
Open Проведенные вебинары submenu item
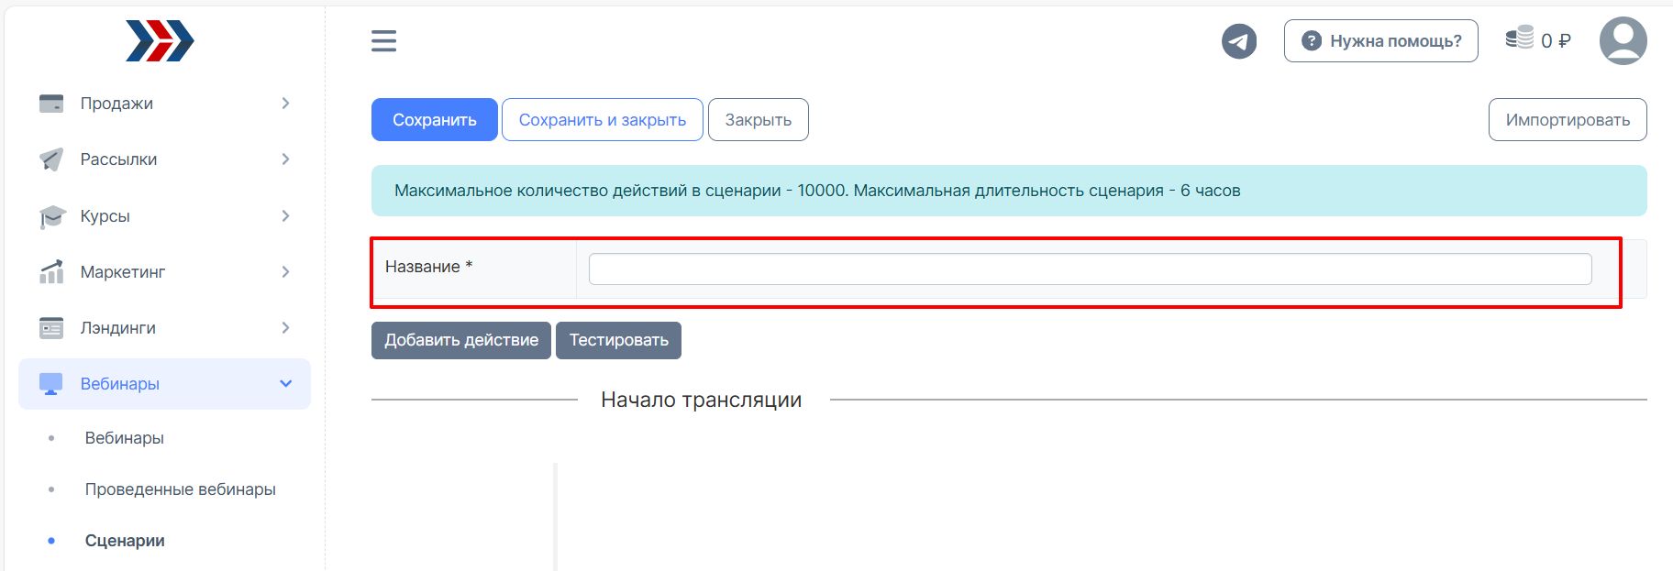[180, 489]
